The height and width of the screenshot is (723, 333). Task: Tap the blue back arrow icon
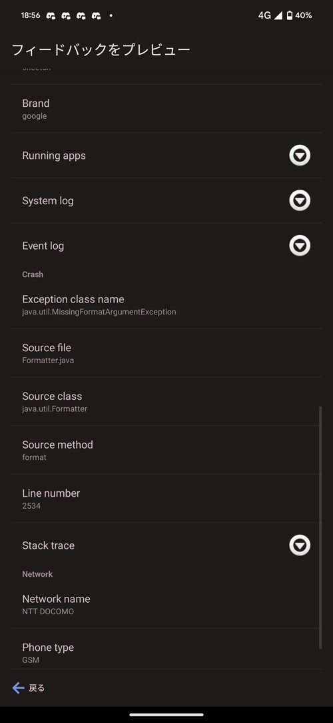point(19,688)
